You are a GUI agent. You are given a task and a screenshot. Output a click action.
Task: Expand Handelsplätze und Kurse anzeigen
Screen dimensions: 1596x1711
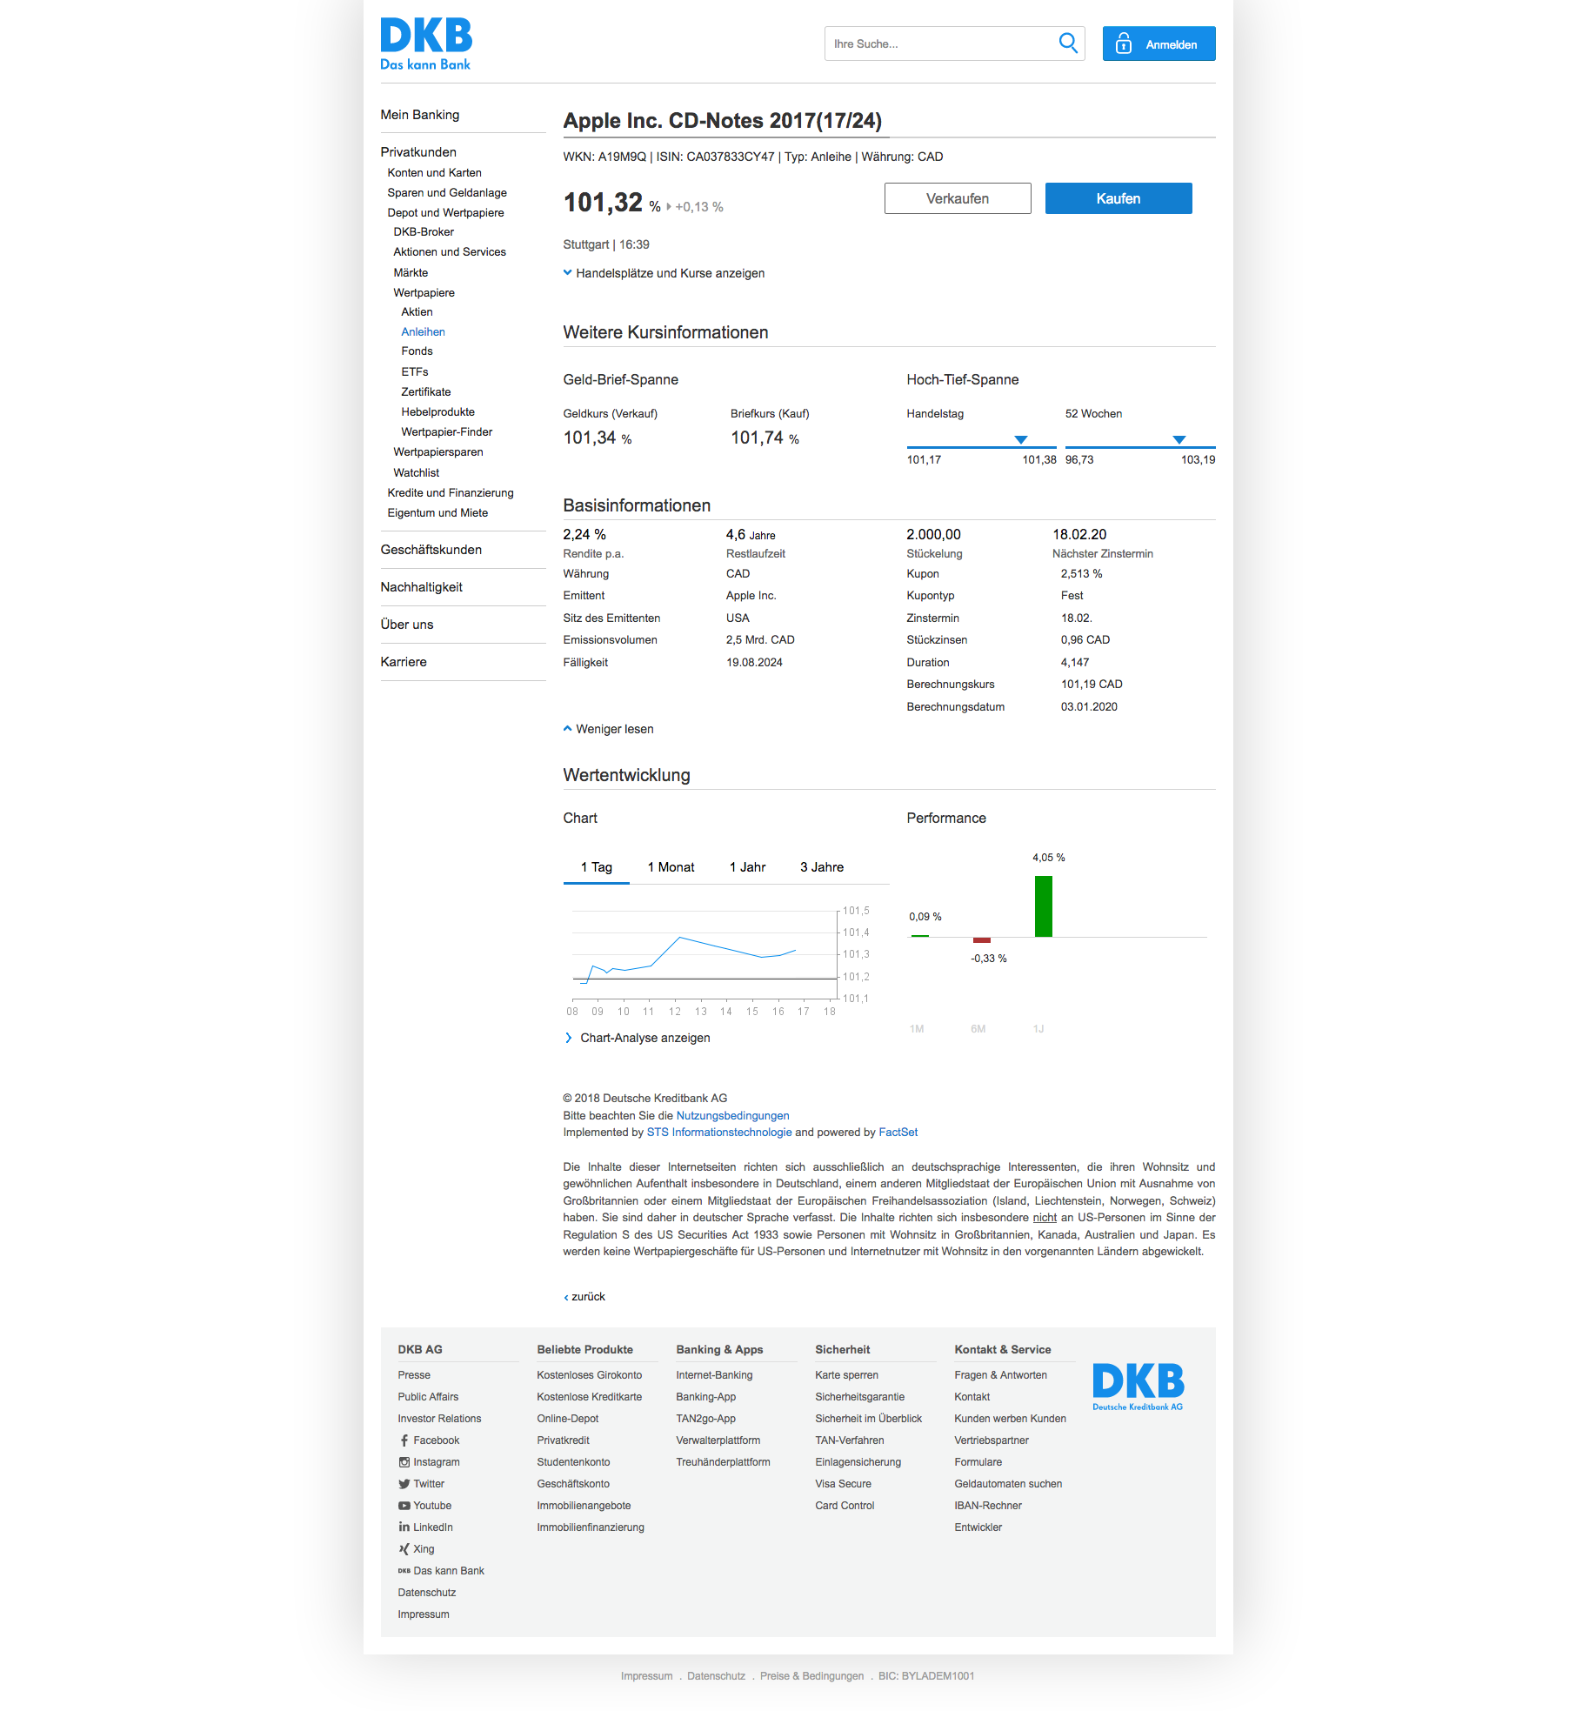[664, 273]
